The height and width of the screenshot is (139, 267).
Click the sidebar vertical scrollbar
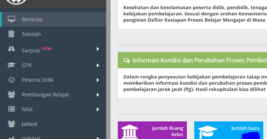(x=108, y=70)
